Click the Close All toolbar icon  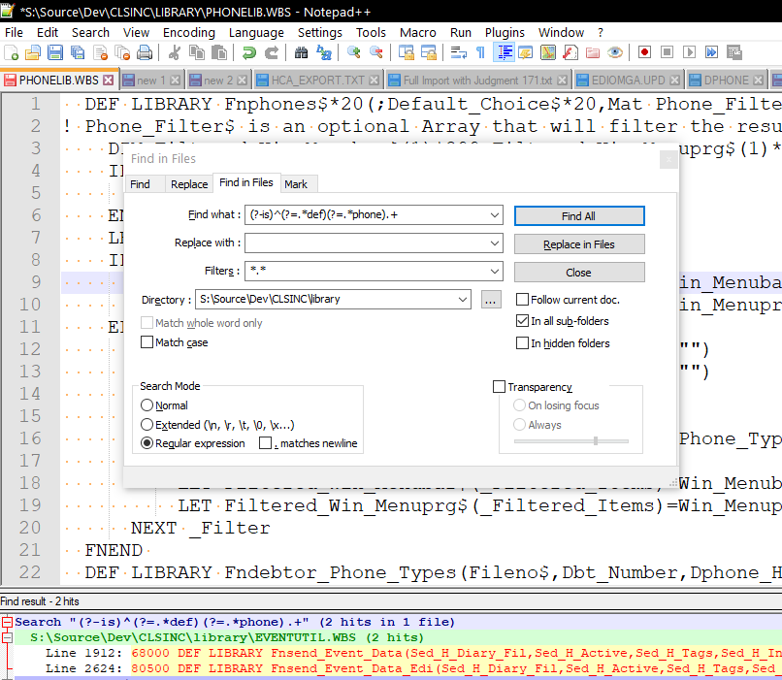[x=122, y=52]
